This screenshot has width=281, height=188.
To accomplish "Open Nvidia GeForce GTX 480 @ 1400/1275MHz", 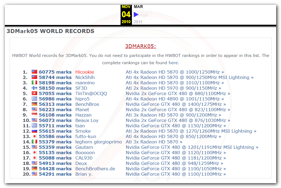I will (x=176, y=104).
